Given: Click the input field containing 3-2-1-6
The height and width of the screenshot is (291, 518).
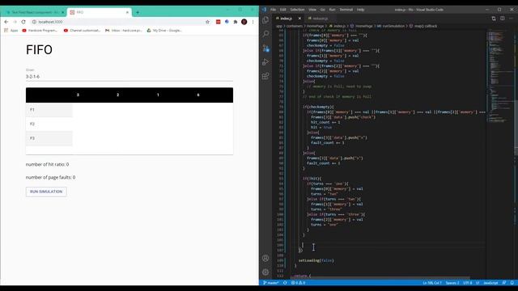Looking at the screenshot, I should 129,77.
